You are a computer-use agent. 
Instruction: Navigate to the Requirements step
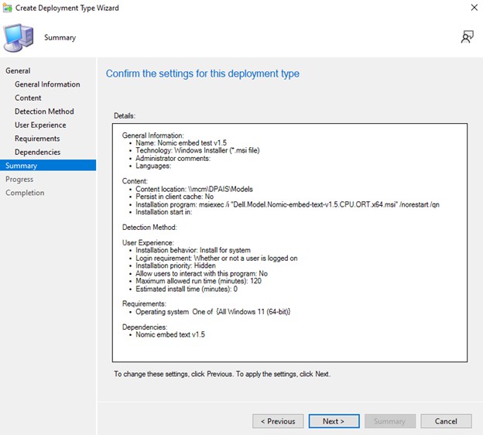37,139
